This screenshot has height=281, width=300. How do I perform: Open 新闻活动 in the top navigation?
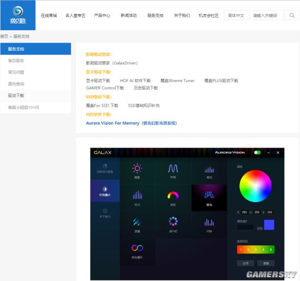[129, 15]
